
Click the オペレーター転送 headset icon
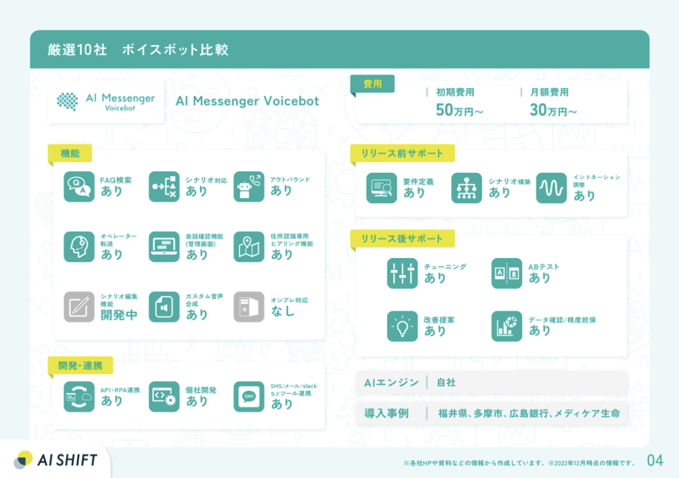pyautogui.click(x=79, y=247)
